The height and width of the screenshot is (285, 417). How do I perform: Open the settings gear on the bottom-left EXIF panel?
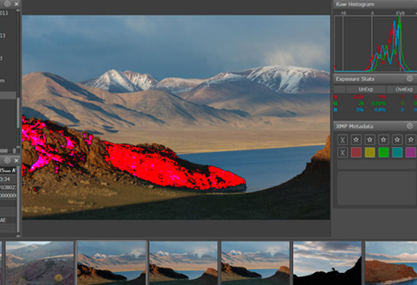click(x=7, y=160)
